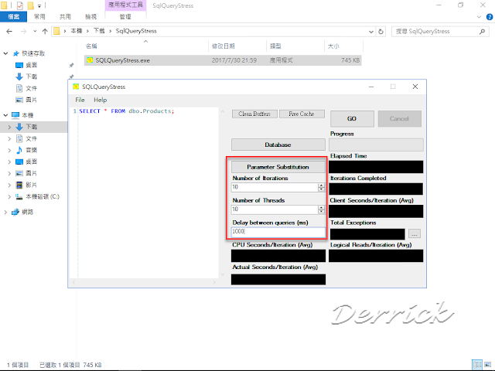Image resolution: width=495 pixels, height=371 pixels.
Task: Select SQLQueryStress.exe file in Explorer
Action: (x=223, y=60)
